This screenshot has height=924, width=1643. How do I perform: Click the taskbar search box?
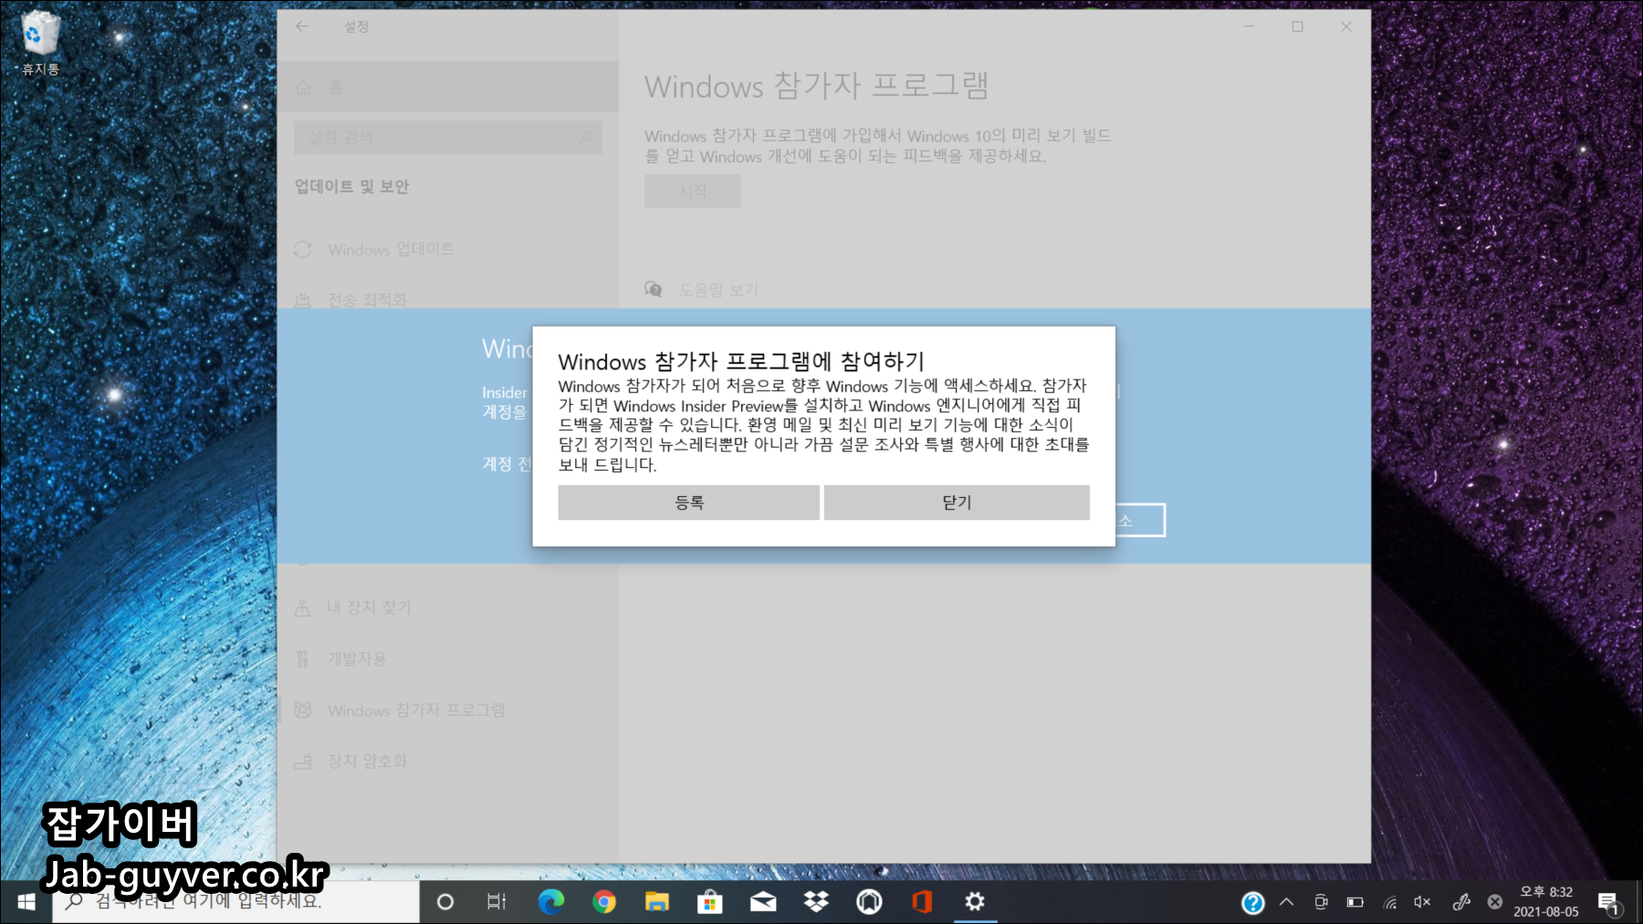[235, 901]
